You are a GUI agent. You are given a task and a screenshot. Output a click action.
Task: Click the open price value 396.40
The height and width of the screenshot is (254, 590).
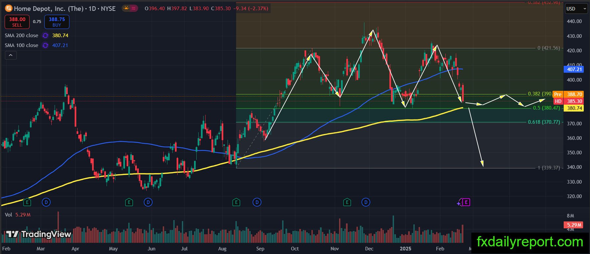tap(157, 9)
